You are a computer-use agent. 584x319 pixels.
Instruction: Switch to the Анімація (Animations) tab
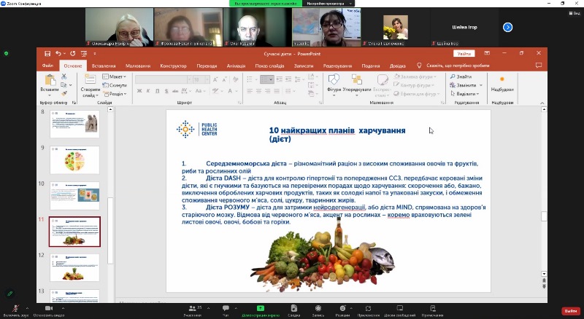pos(236,66)
